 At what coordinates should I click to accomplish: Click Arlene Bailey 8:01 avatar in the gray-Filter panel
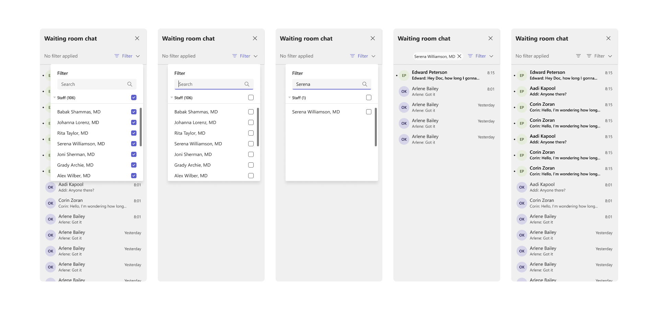[x=522, y=219]
